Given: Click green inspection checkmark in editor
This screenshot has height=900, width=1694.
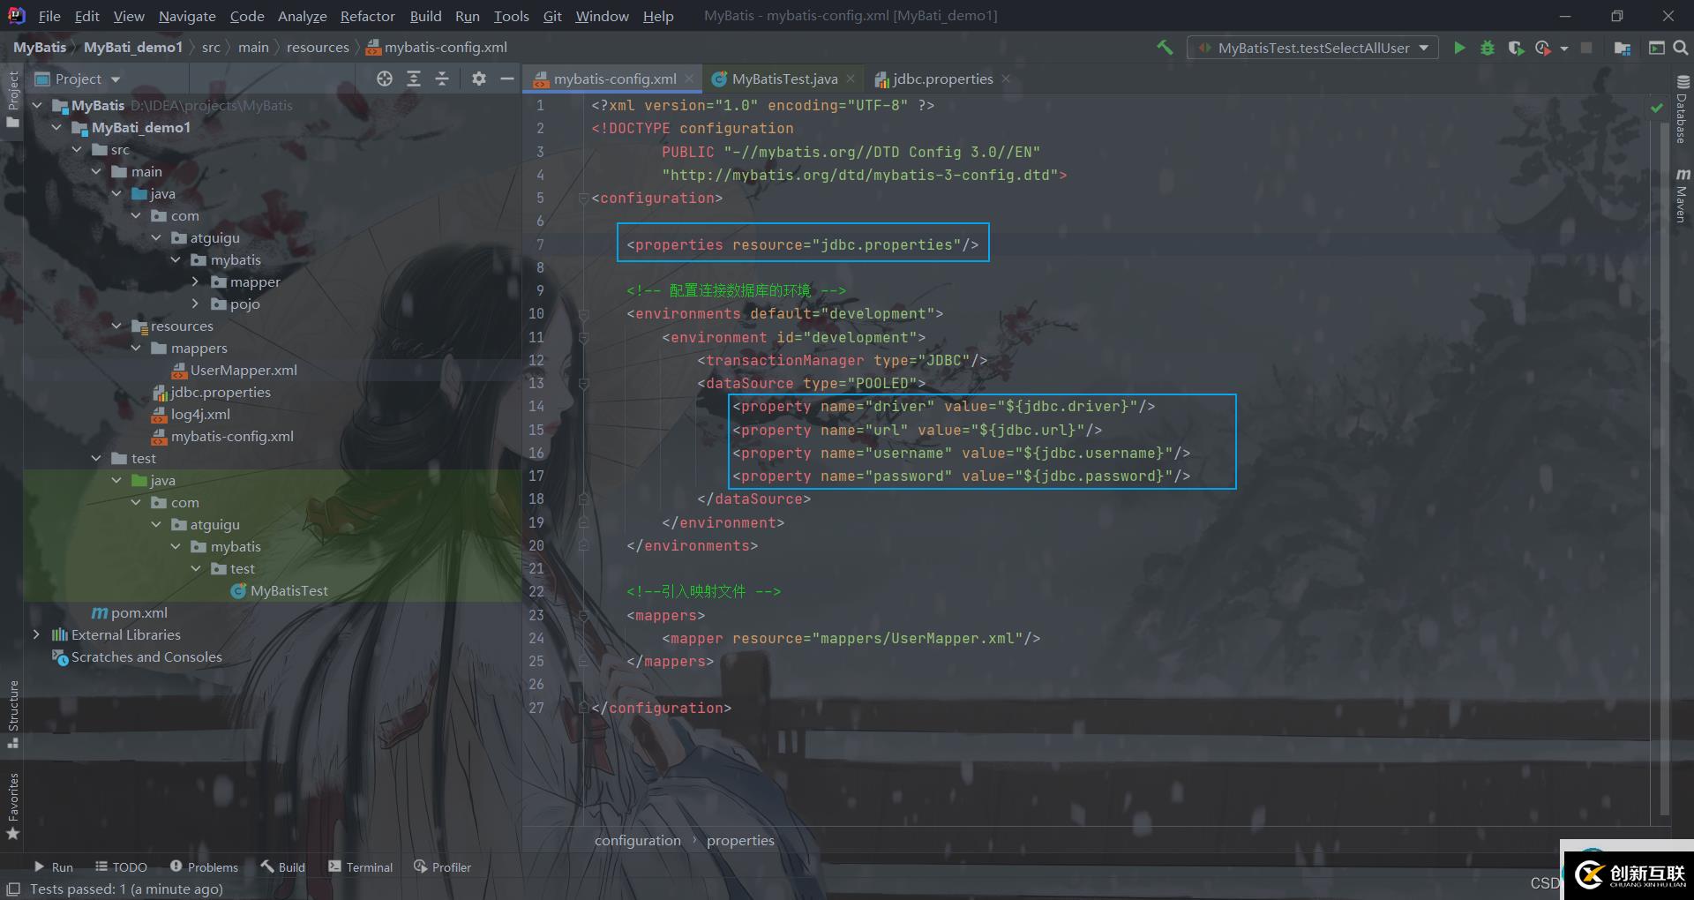Looking at the screenshot, I should 1656,107.
